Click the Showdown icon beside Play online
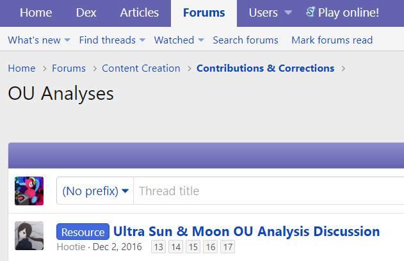The height and width of the screenshot is (261, 404). [x=311, y=12]
